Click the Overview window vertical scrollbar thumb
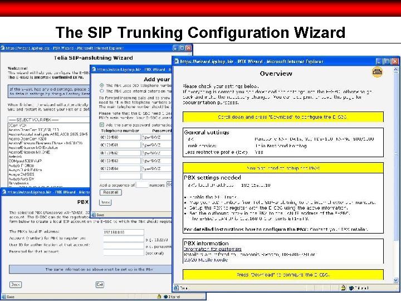 [x=396, y=156]
